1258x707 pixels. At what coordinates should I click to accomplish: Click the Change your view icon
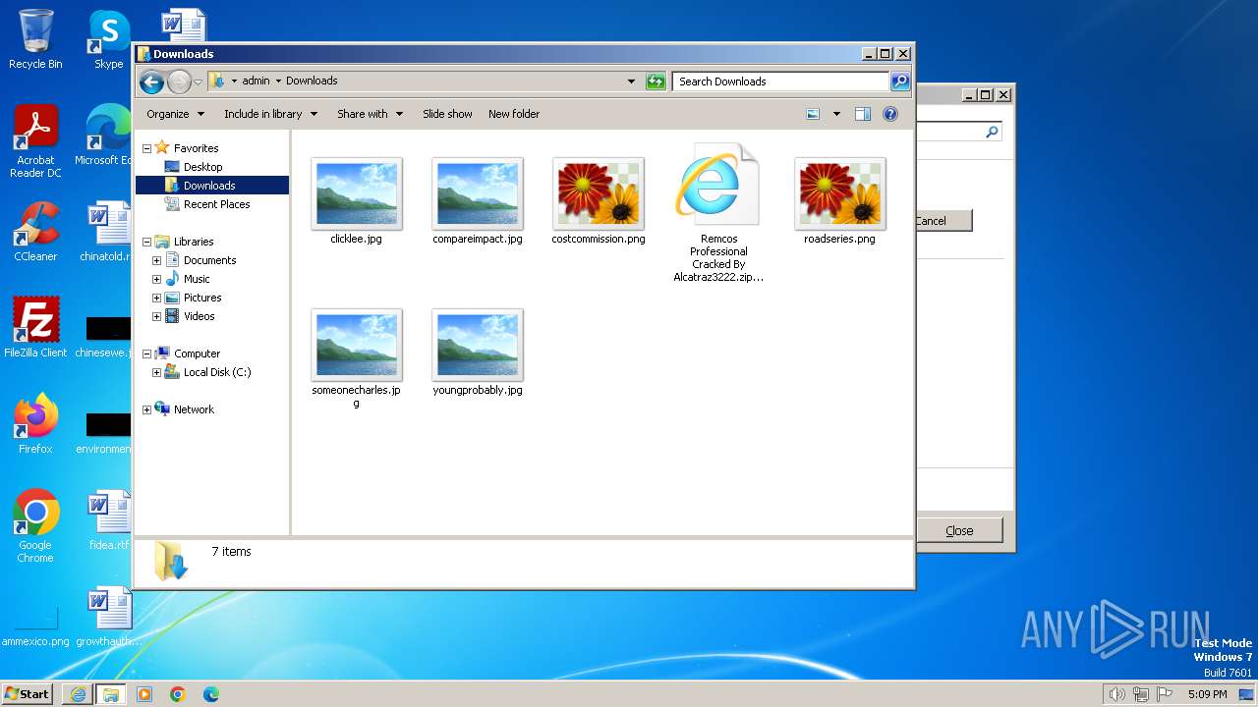coord(813,114)
